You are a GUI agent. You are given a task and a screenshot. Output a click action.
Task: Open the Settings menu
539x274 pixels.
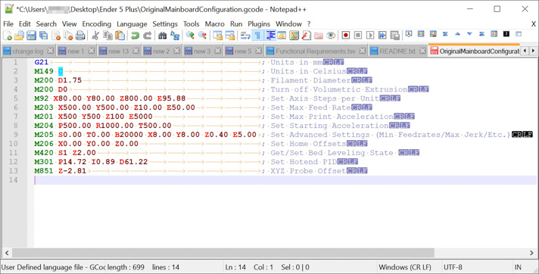[165, 23]
